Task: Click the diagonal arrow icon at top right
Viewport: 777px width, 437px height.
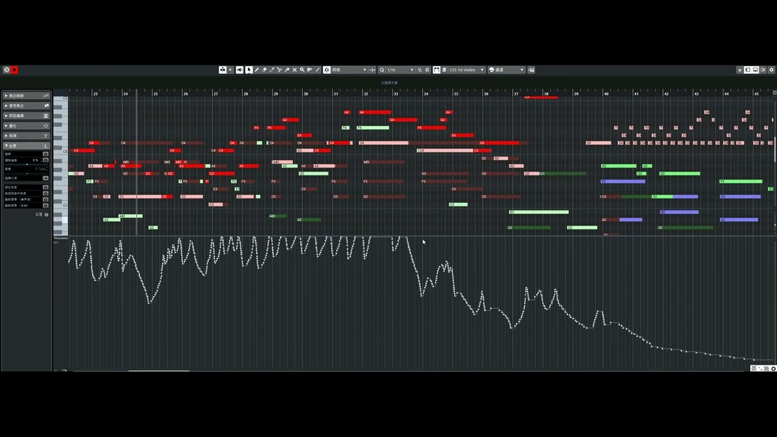Action: (740, 70)
